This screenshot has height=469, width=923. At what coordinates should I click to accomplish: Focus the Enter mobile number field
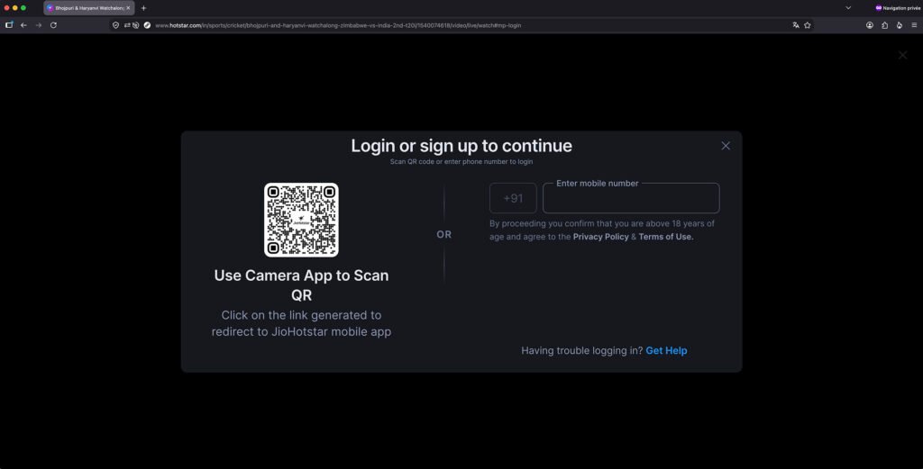pos(631,198)
